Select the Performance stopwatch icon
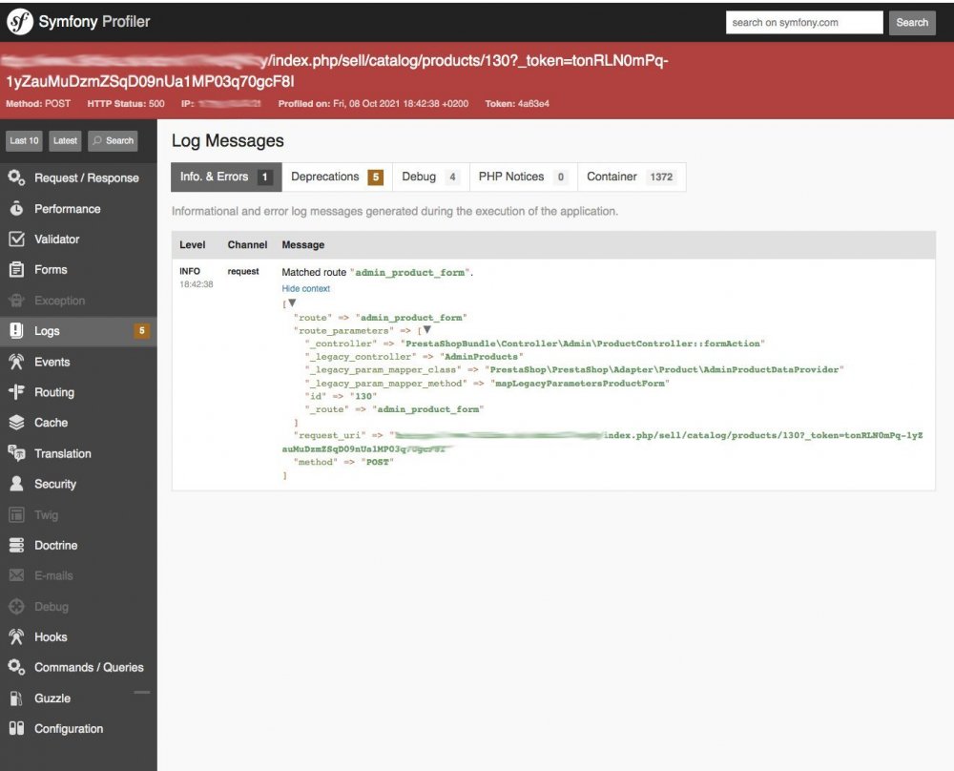Viewport: 954px width, 771px height. pyautogui.click(x=16, y=208)
